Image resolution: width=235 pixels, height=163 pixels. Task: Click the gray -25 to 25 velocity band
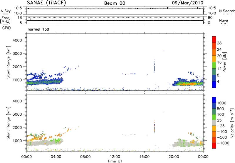[214, 123]
